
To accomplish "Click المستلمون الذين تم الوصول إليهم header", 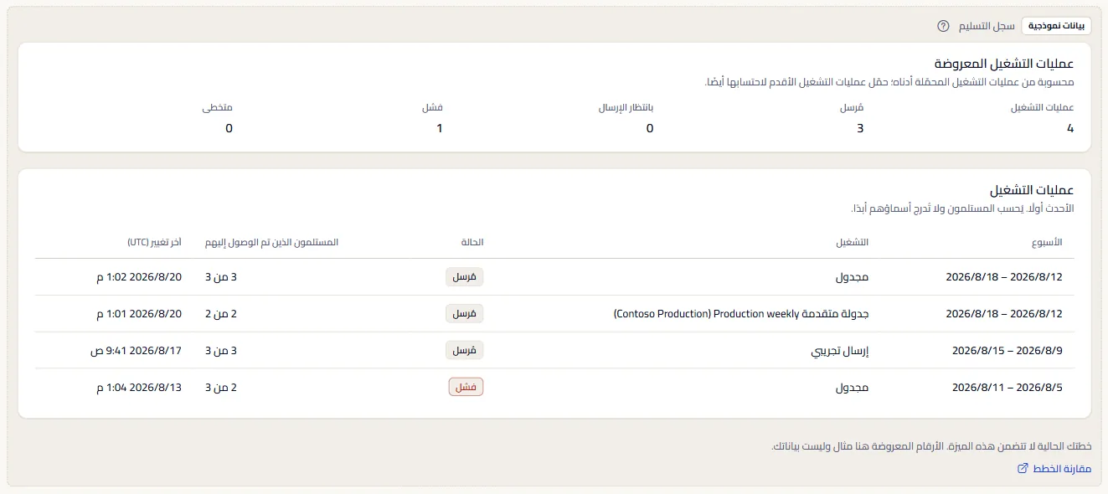I will [272, 242].
